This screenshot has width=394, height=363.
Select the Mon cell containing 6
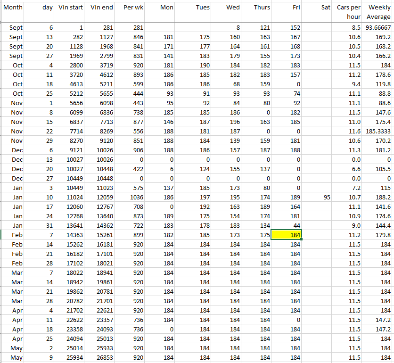pyautogui.click(x=160, y=169)
